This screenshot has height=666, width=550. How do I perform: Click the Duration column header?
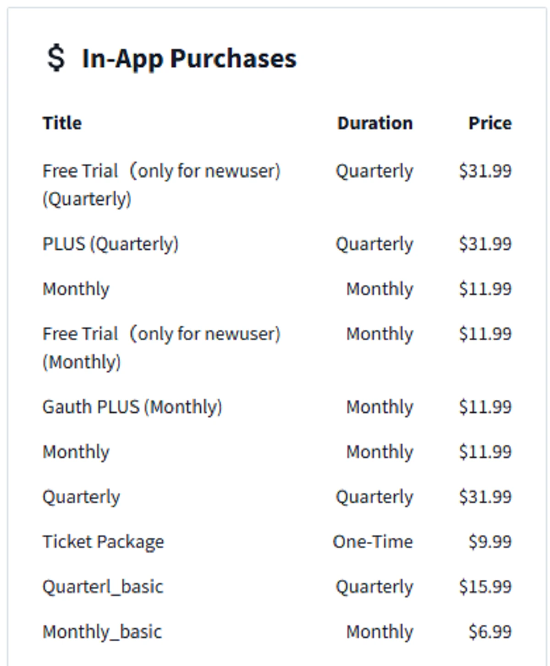375,123
